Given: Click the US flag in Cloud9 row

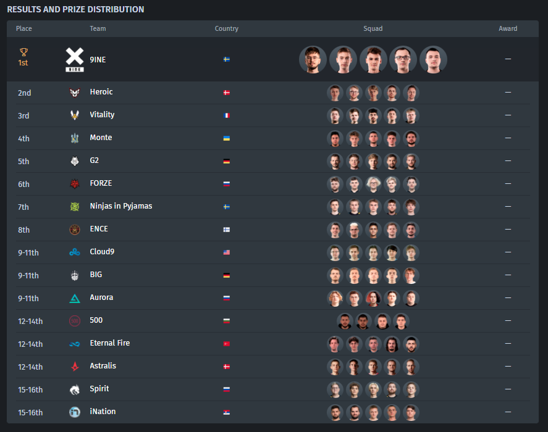Looking at the screenshot, I should (x=227, y=252).
